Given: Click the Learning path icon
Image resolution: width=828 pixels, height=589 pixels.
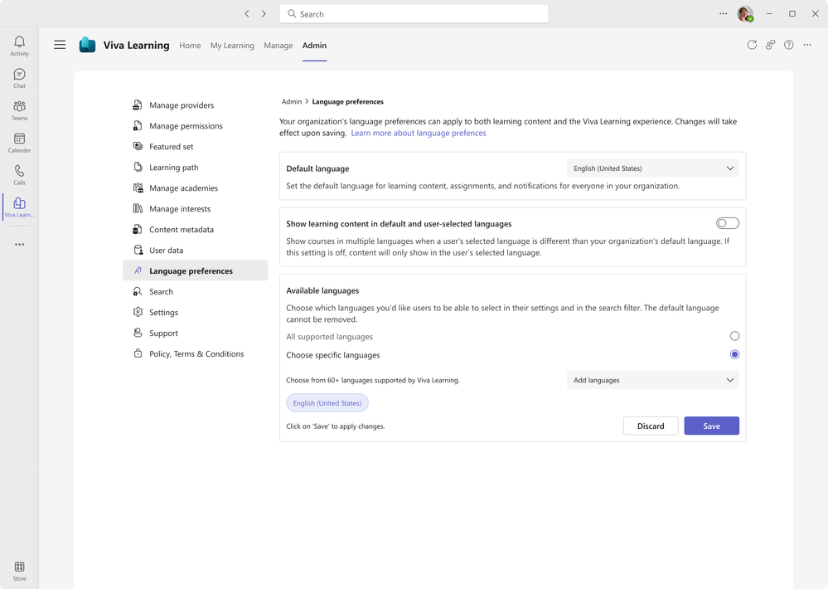Looking at the screenshot, I should coord(138,167).
